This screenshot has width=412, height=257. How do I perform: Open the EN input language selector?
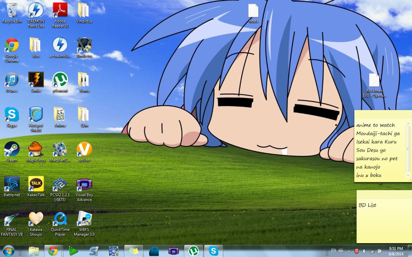click(333, 250)
